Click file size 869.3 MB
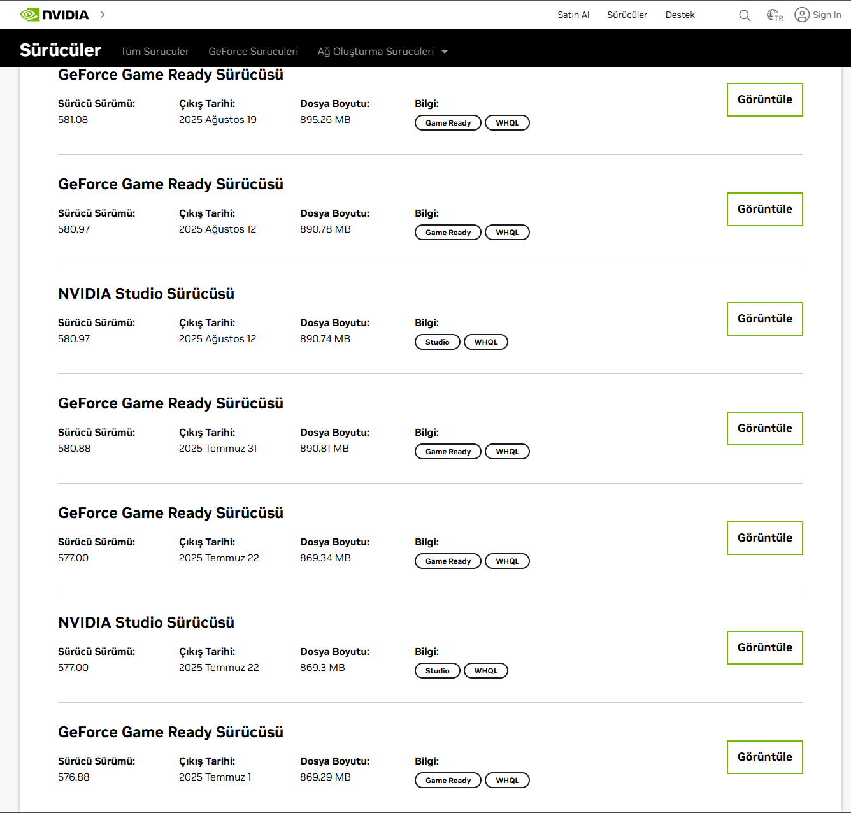Viewport: 851px width, 813px height. [x=322, y=668]
